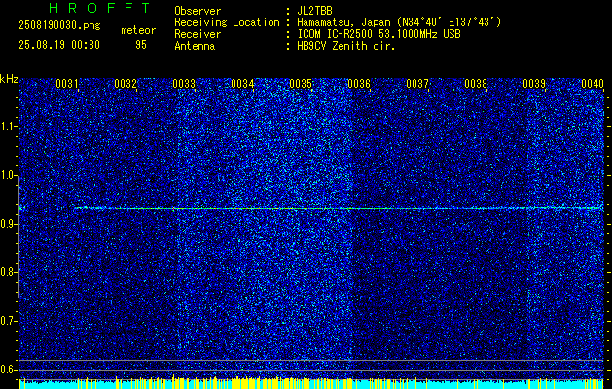Click the 1.0 kHz axis label

click(x=8, y=175)
